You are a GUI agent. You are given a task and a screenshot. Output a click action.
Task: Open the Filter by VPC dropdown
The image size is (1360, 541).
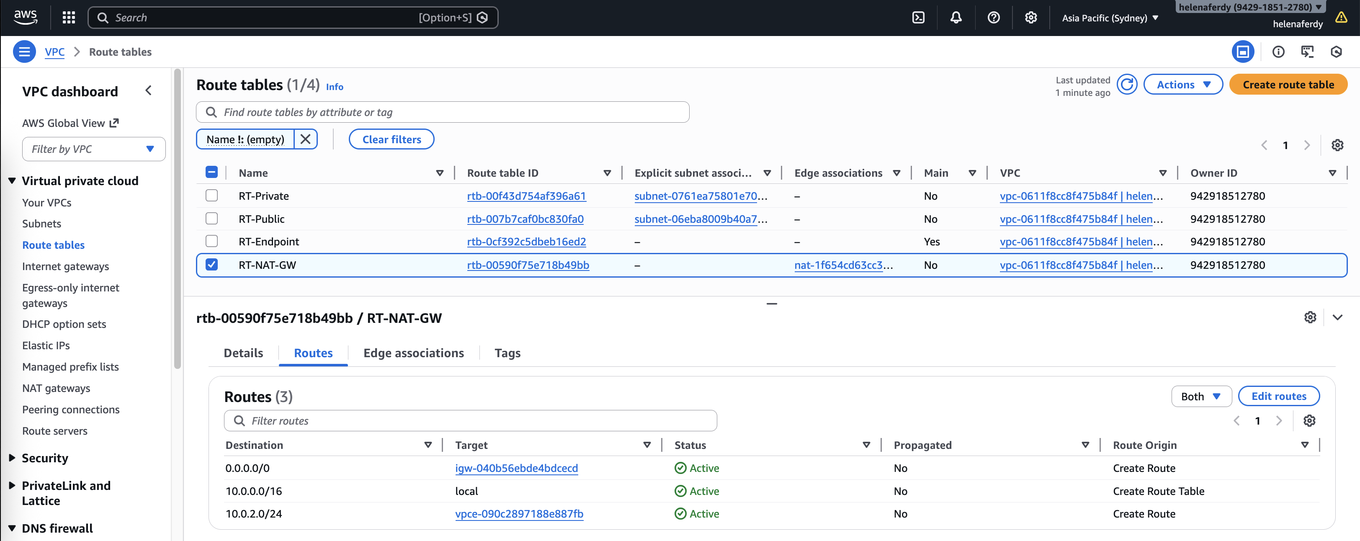[x=93, y=149]
